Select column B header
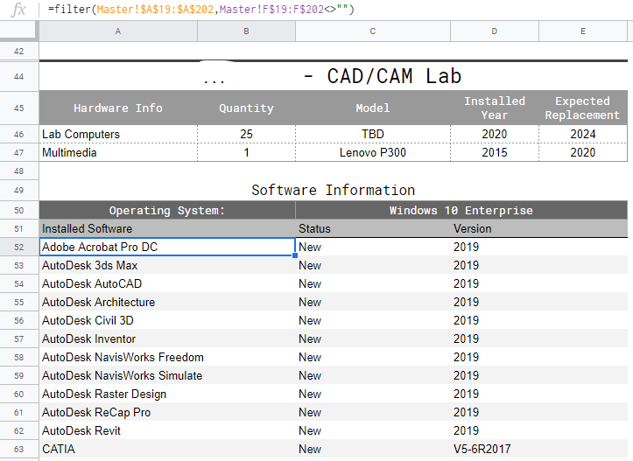 [246, 31]
